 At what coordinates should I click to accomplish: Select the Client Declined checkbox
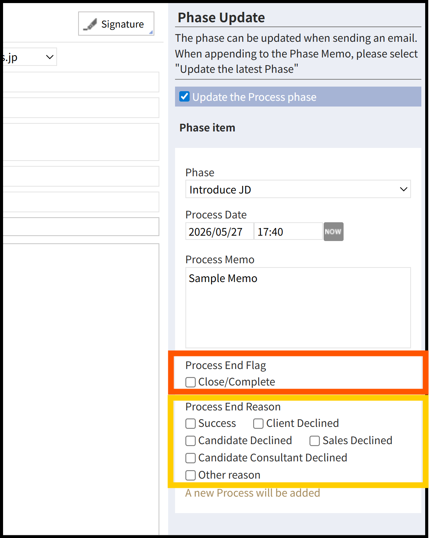(x=258, y=423)
